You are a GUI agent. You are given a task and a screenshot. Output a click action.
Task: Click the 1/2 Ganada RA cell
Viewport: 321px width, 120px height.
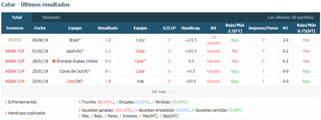coord(213,40)
